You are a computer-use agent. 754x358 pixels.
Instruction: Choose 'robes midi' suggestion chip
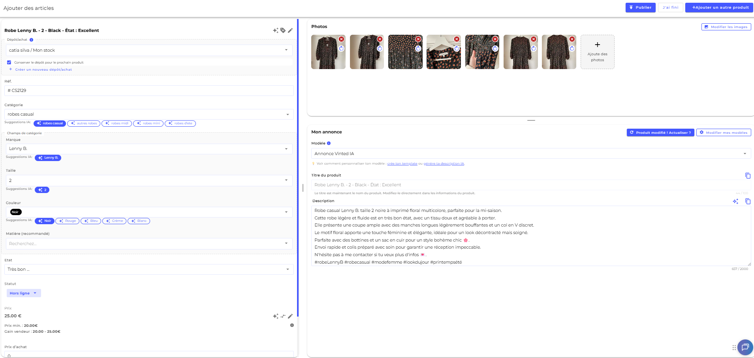(117, 124)
